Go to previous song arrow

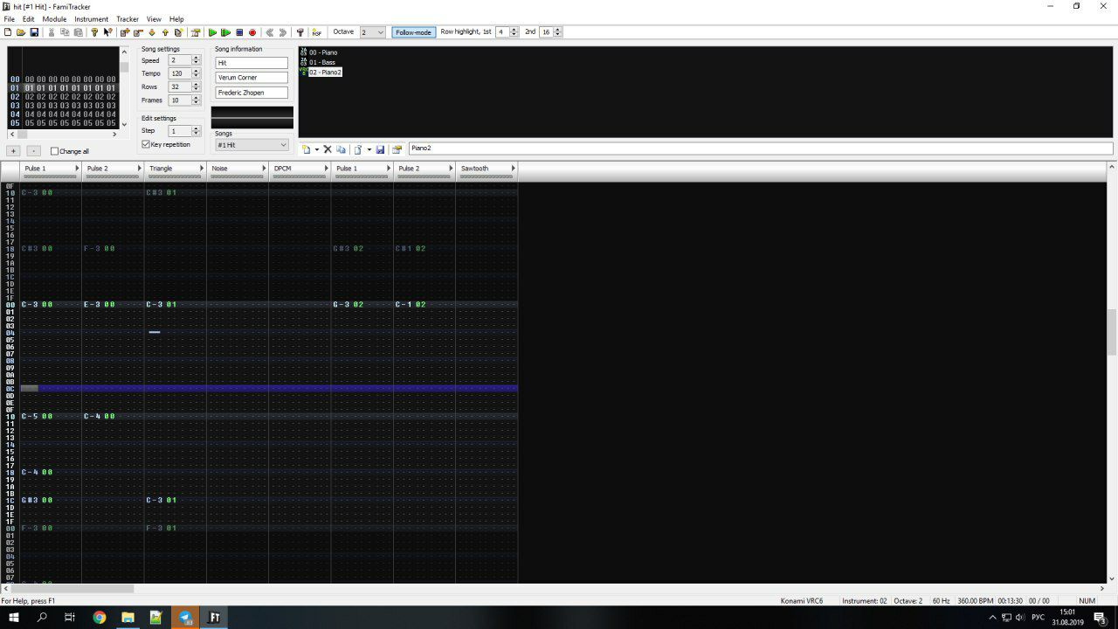pos(270,32)
